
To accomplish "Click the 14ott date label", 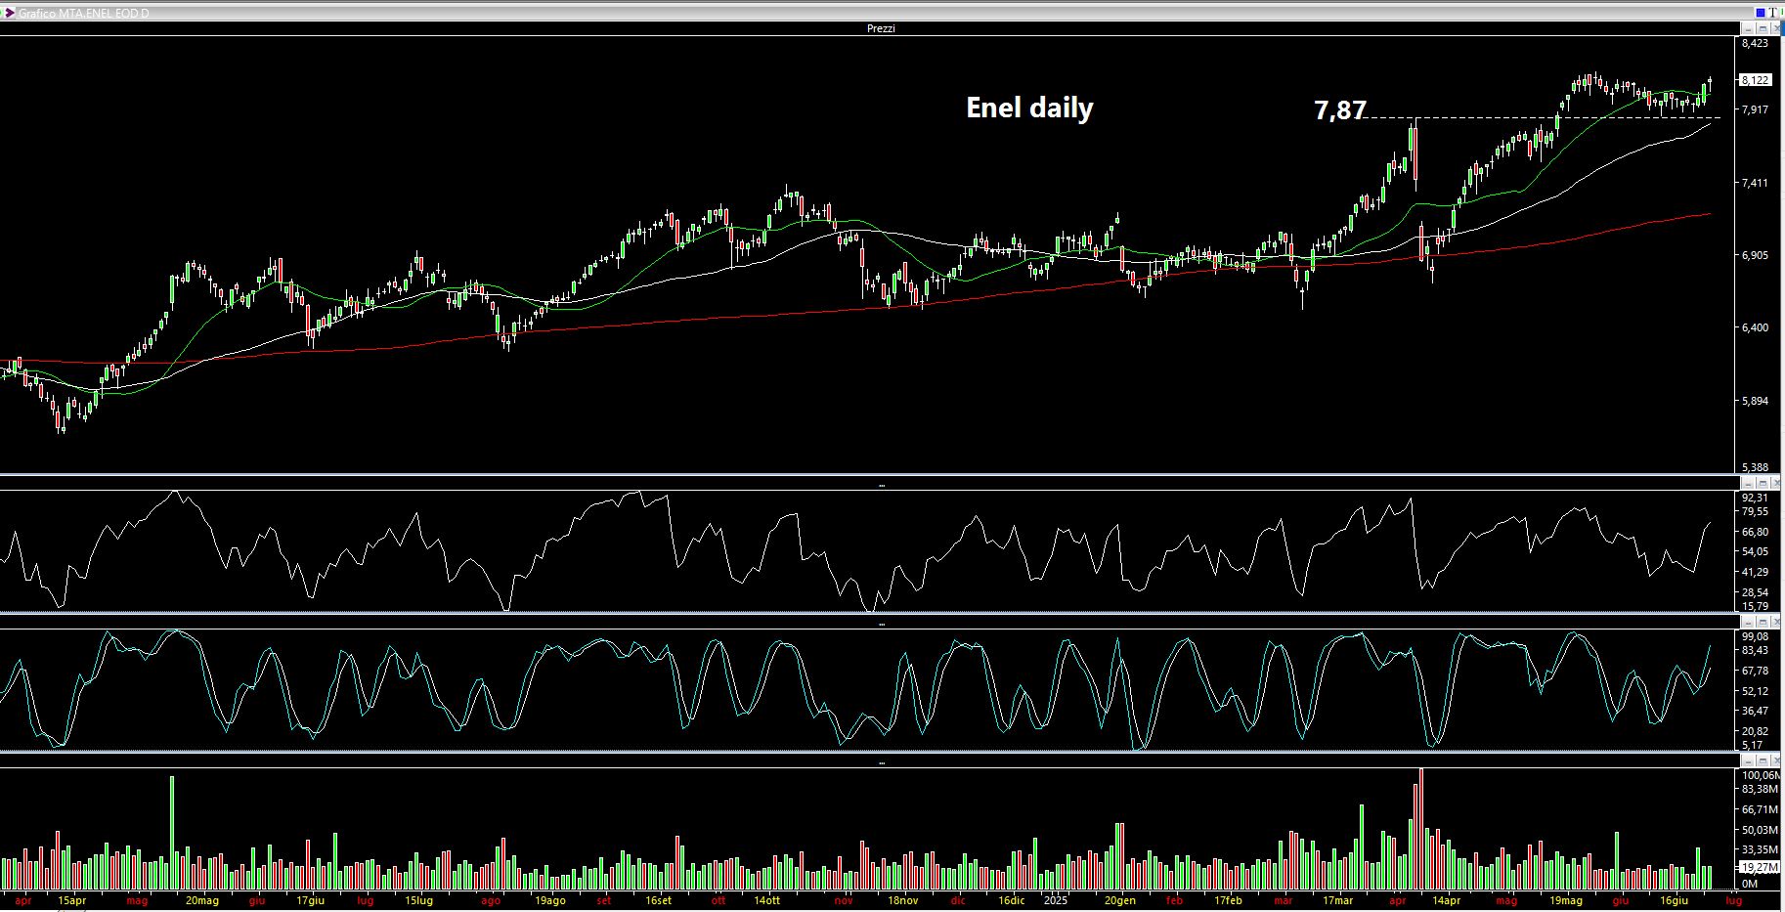I will click(766, 901).
